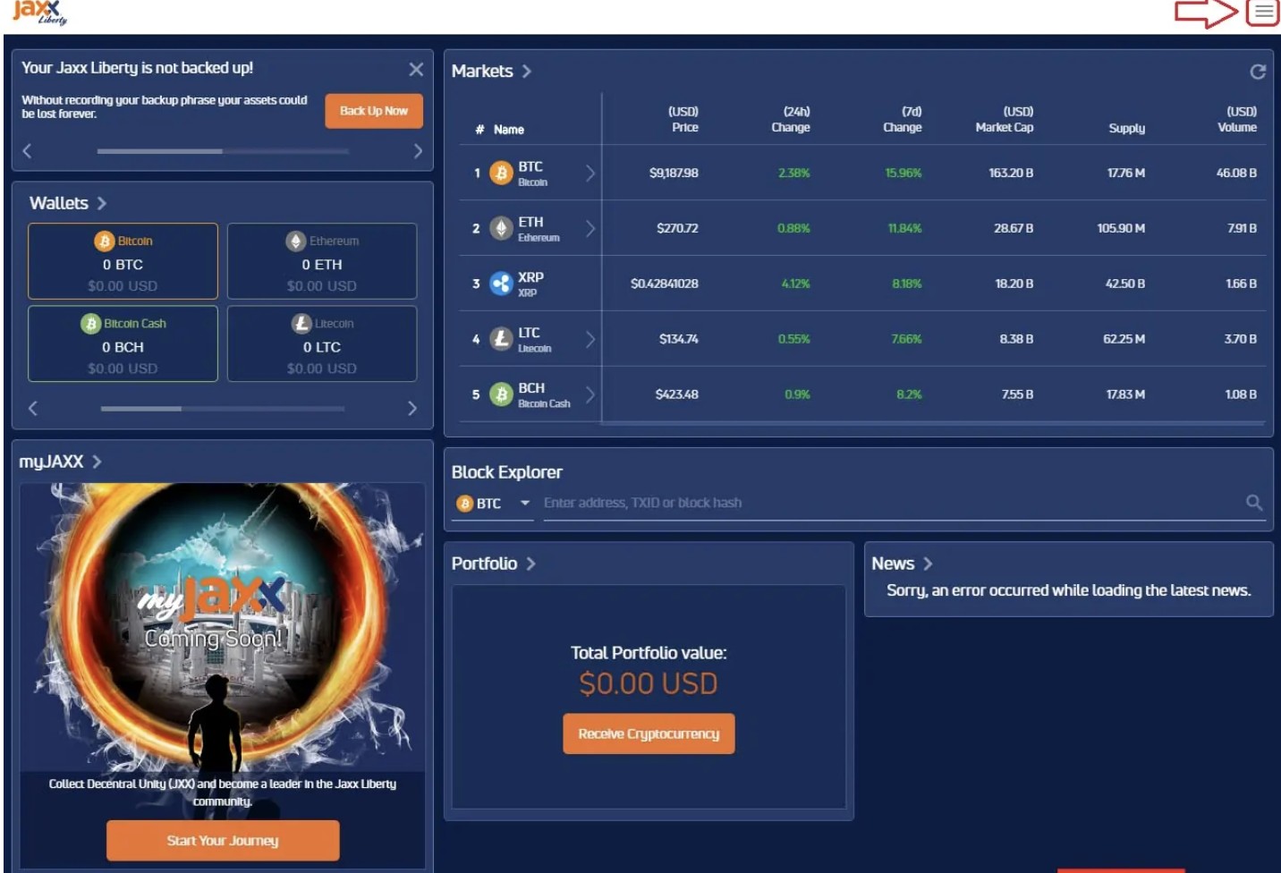1281x873 pixels.
Task: Click the BTC coin icon in Markets
Action: [501, 174]
